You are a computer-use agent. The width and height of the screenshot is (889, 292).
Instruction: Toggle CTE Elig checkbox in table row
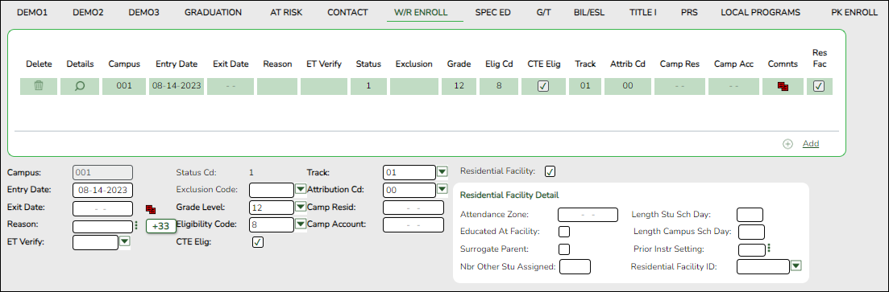pyautogui.click(x=543, y=86)
